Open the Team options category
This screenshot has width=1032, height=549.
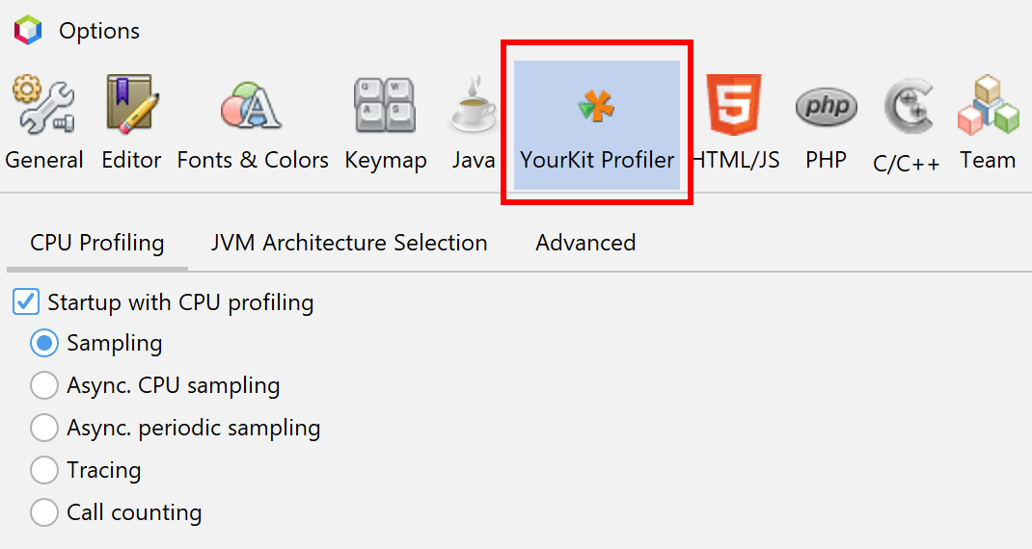988,125
